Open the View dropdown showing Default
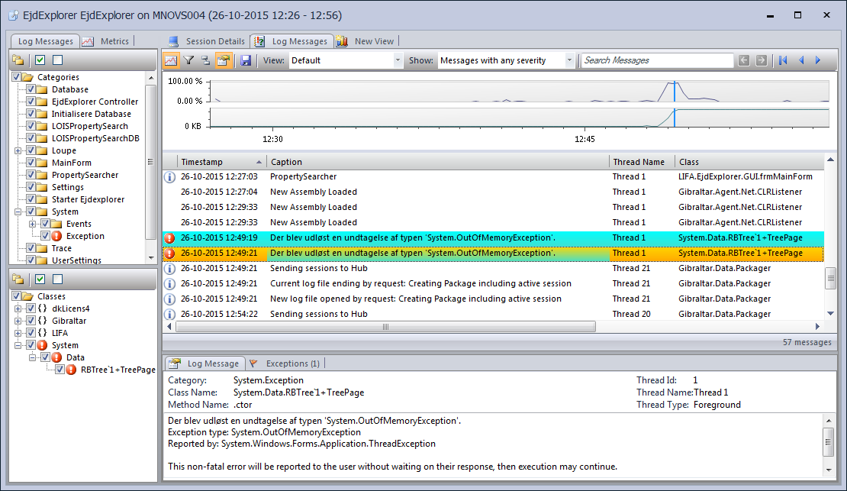This screenshot has height=491, width=847. [x=346, y=60]
